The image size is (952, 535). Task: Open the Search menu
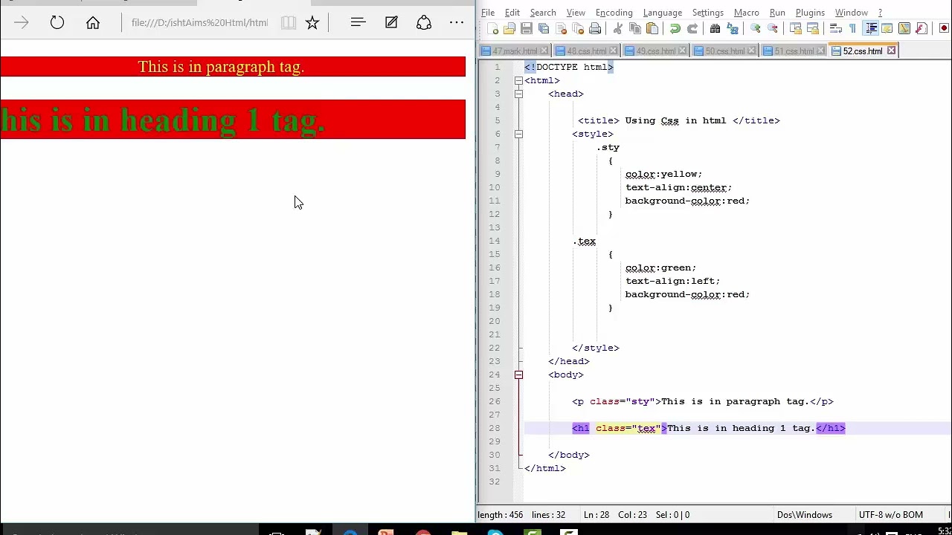tap(543, 13)
